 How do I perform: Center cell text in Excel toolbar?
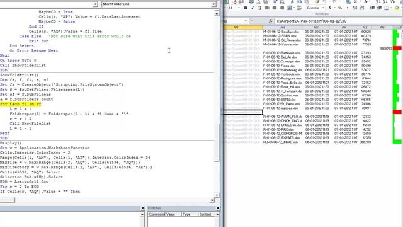275,8
